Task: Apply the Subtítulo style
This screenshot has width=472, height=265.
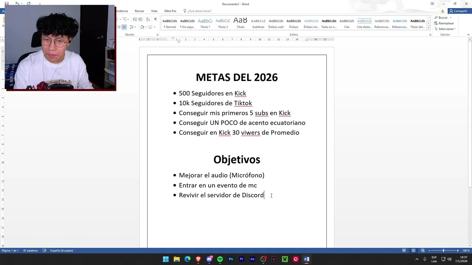Action: coord(258,24)
